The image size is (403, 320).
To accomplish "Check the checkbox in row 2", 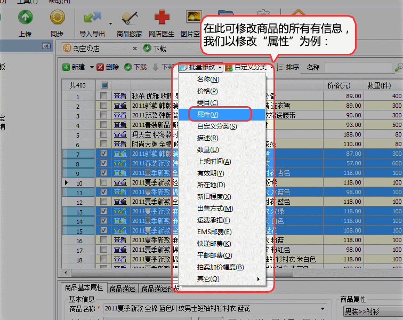I will 104,106.
